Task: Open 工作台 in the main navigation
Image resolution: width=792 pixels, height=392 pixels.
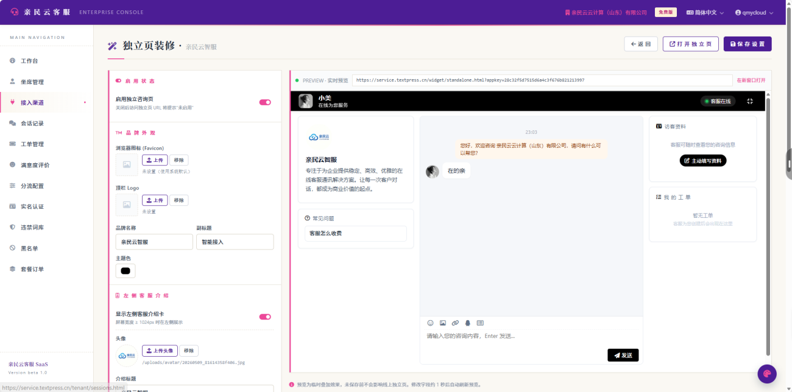Action: [x=47, y=61]
